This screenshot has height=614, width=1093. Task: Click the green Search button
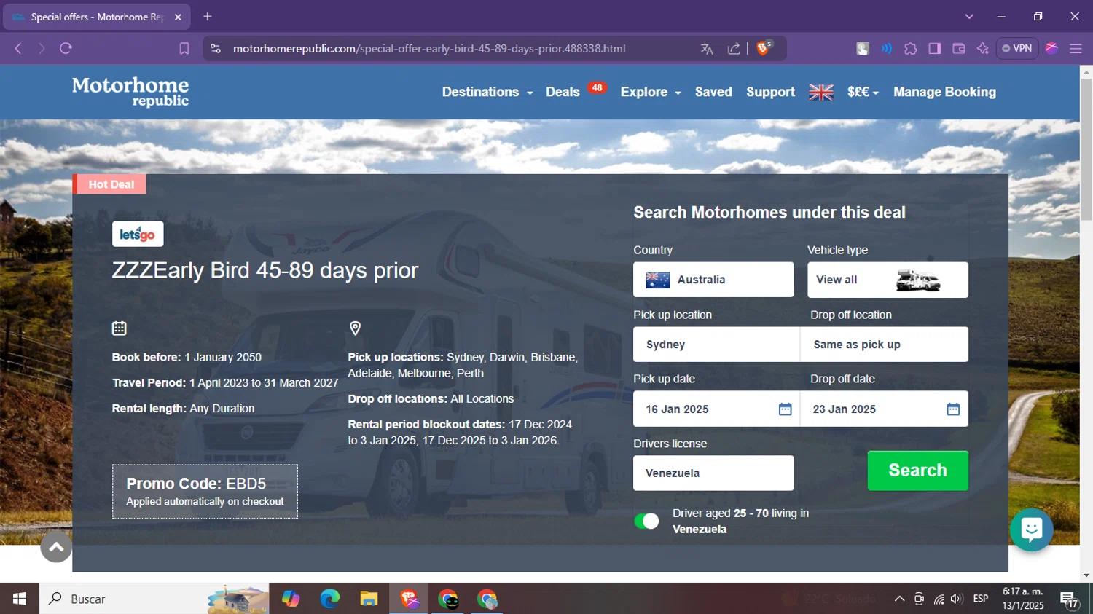tap(917, 471)
